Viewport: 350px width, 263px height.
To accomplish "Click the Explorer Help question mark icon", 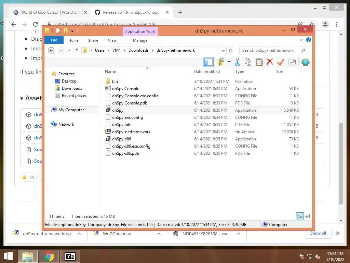I will tap(309, 40).
